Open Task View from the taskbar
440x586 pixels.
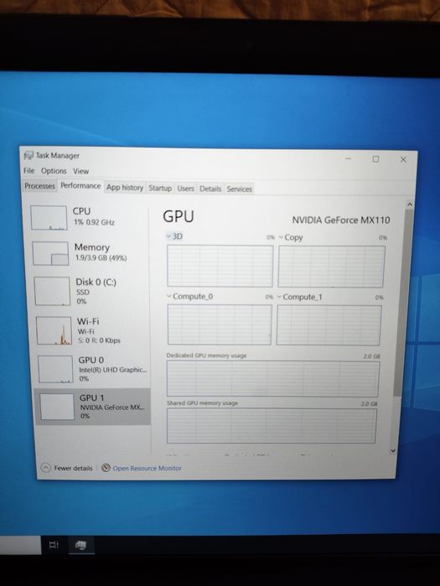54,545
